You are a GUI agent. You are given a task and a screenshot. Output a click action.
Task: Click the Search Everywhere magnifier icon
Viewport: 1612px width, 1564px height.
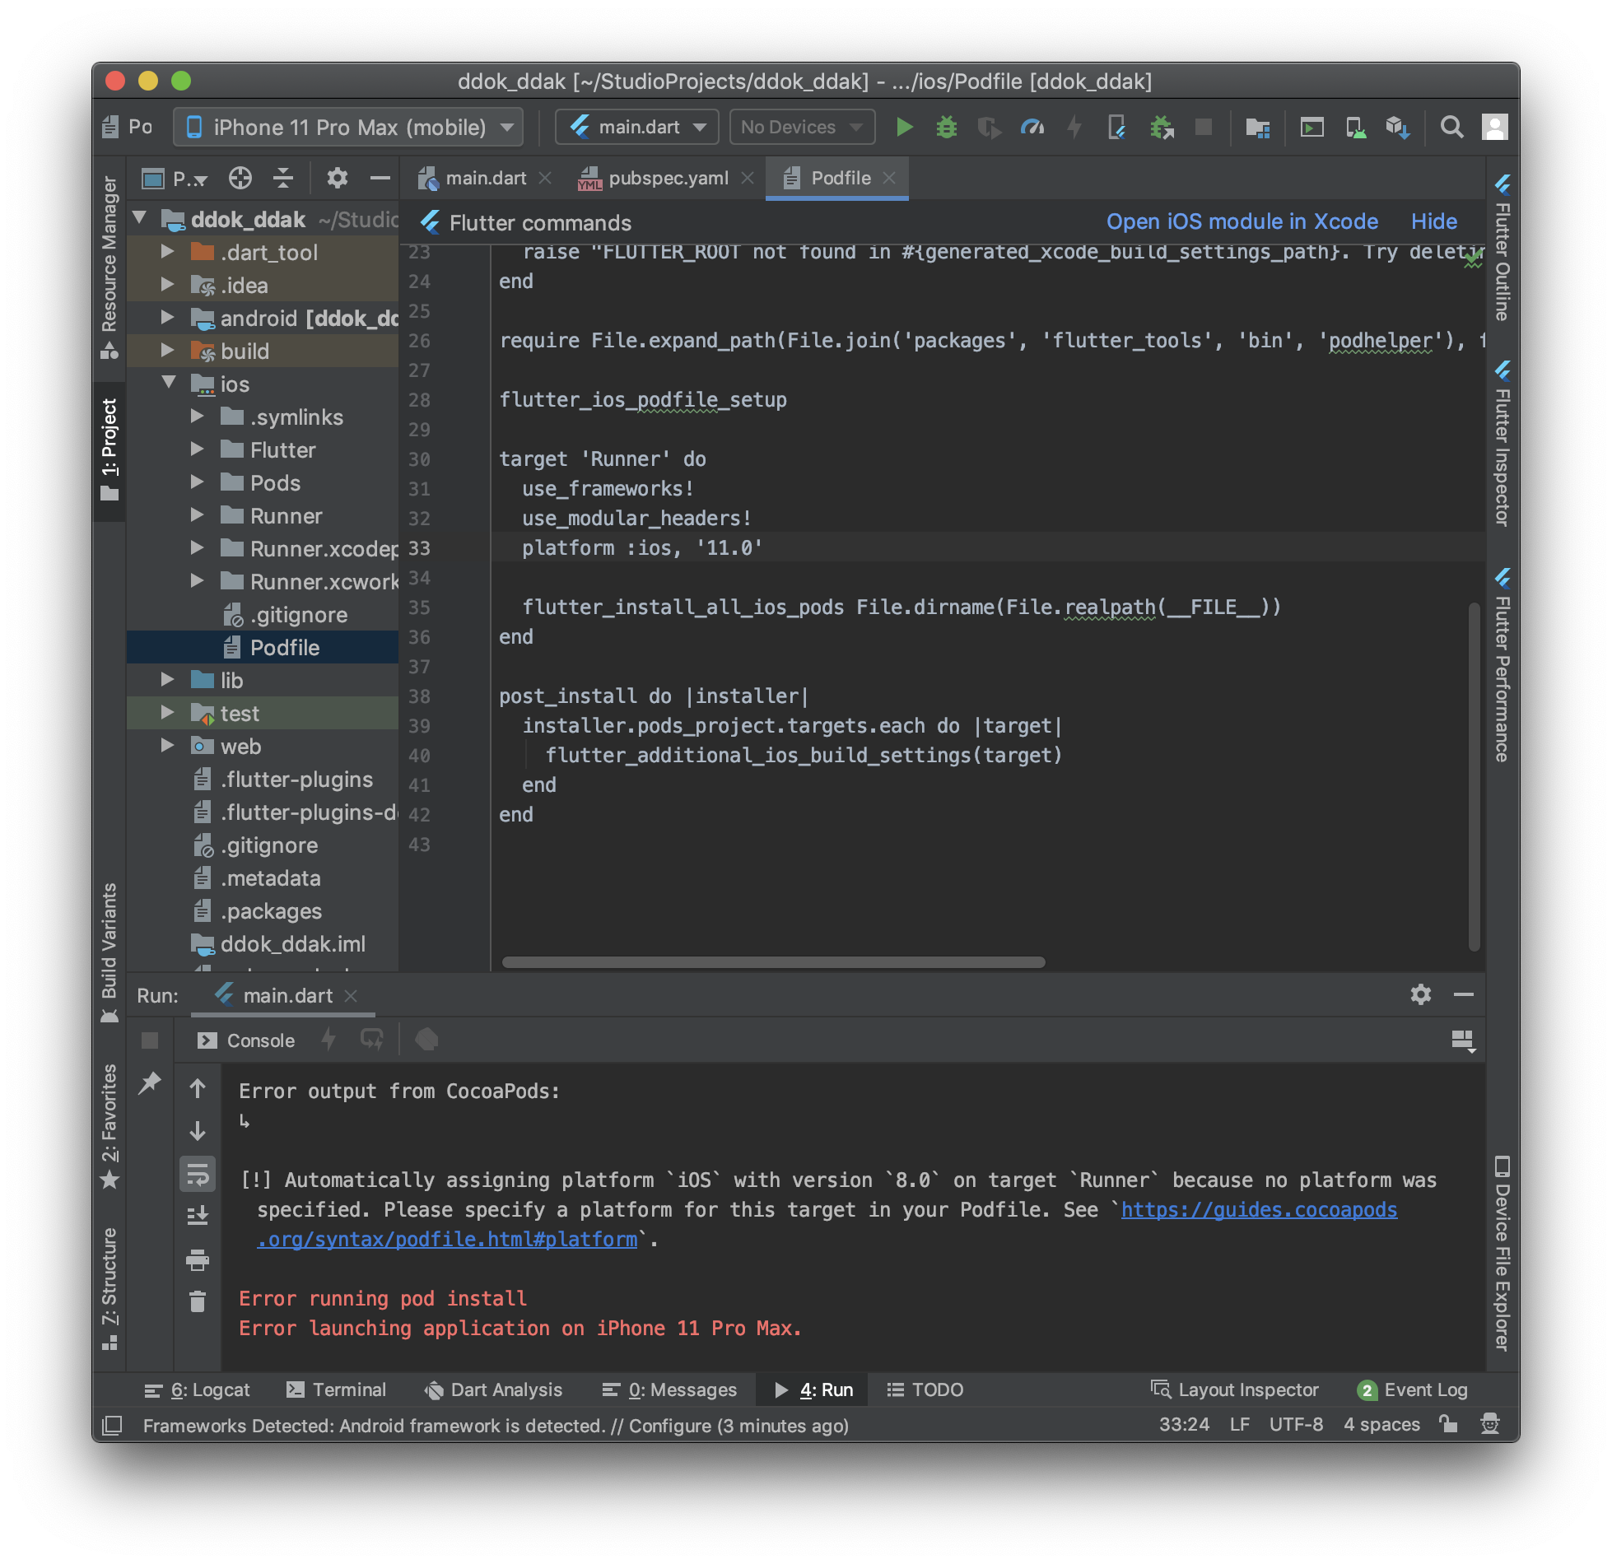1451,127
